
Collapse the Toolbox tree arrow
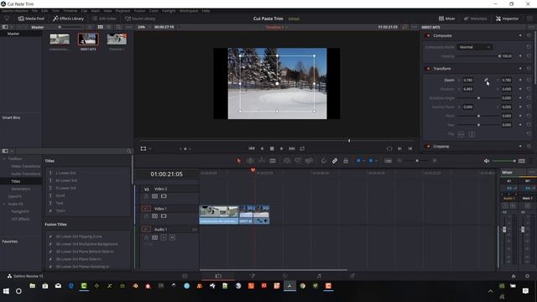4,159
